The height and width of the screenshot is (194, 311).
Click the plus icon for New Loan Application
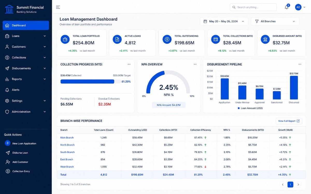[x=8, y=143]
